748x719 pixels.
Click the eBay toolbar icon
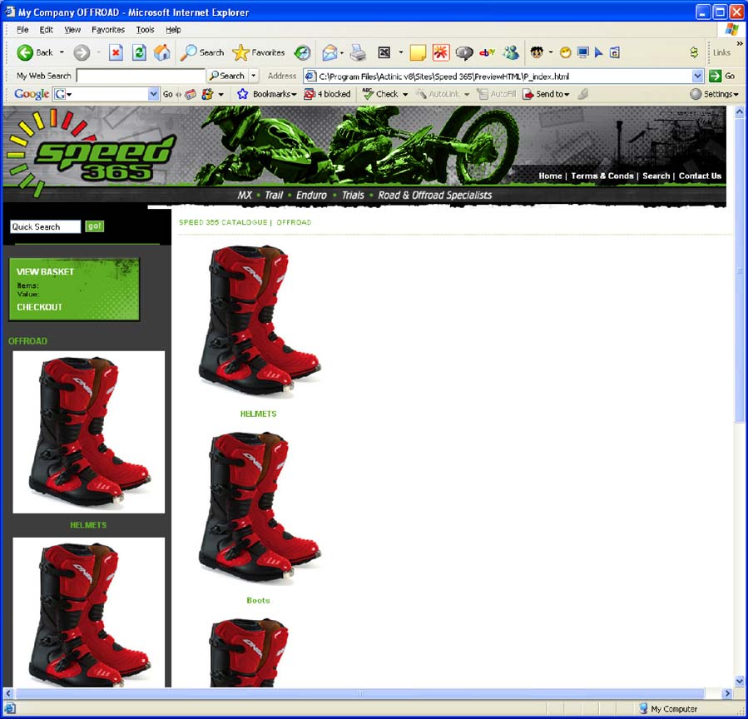point(488,52)
